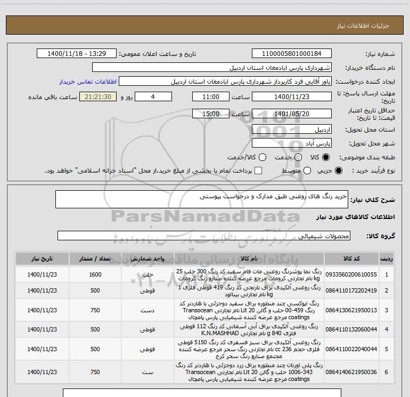Click quantity 500 in row 2

click(x=95, y=290)
